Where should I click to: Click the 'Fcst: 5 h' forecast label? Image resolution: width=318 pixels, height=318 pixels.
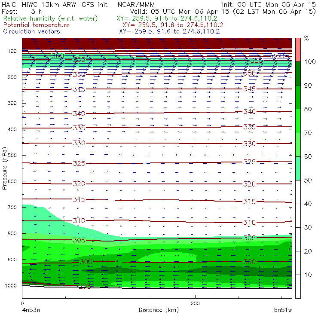pyautogui.click(x=22, y=11)
